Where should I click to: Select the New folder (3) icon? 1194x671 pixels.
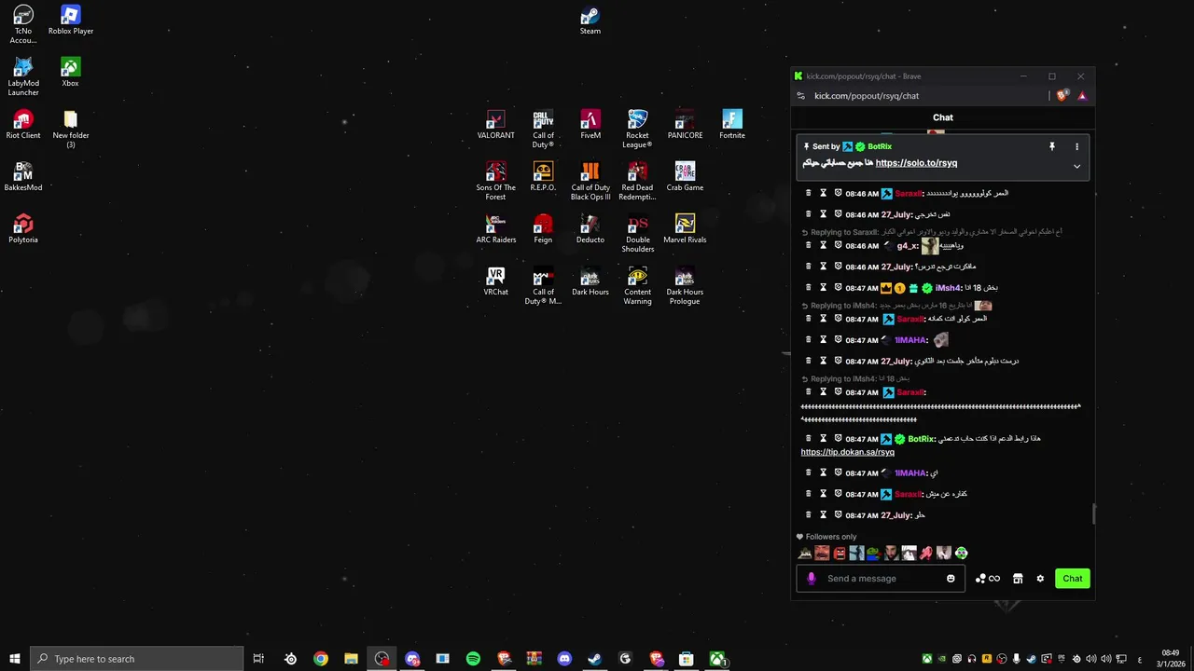tap(70, 130)
